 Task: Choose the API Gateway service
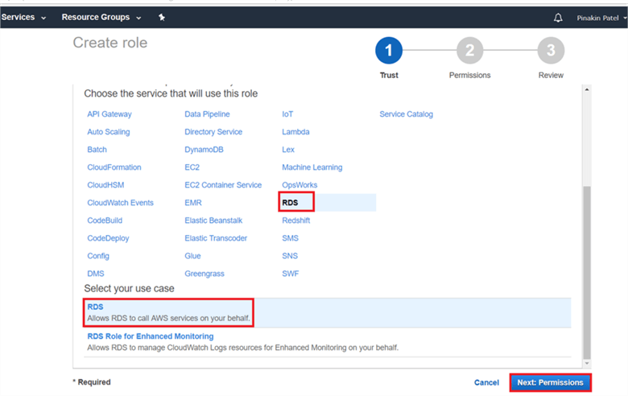(x=109, y=114)
